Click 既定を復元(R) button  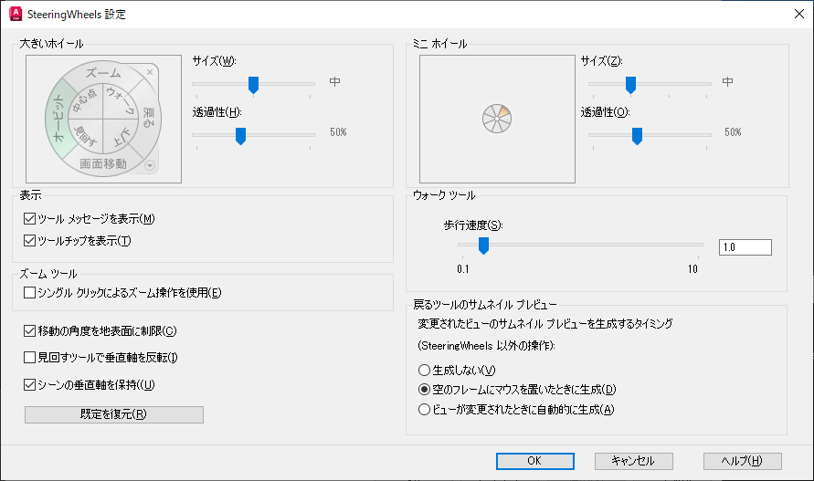click(113, 414)
